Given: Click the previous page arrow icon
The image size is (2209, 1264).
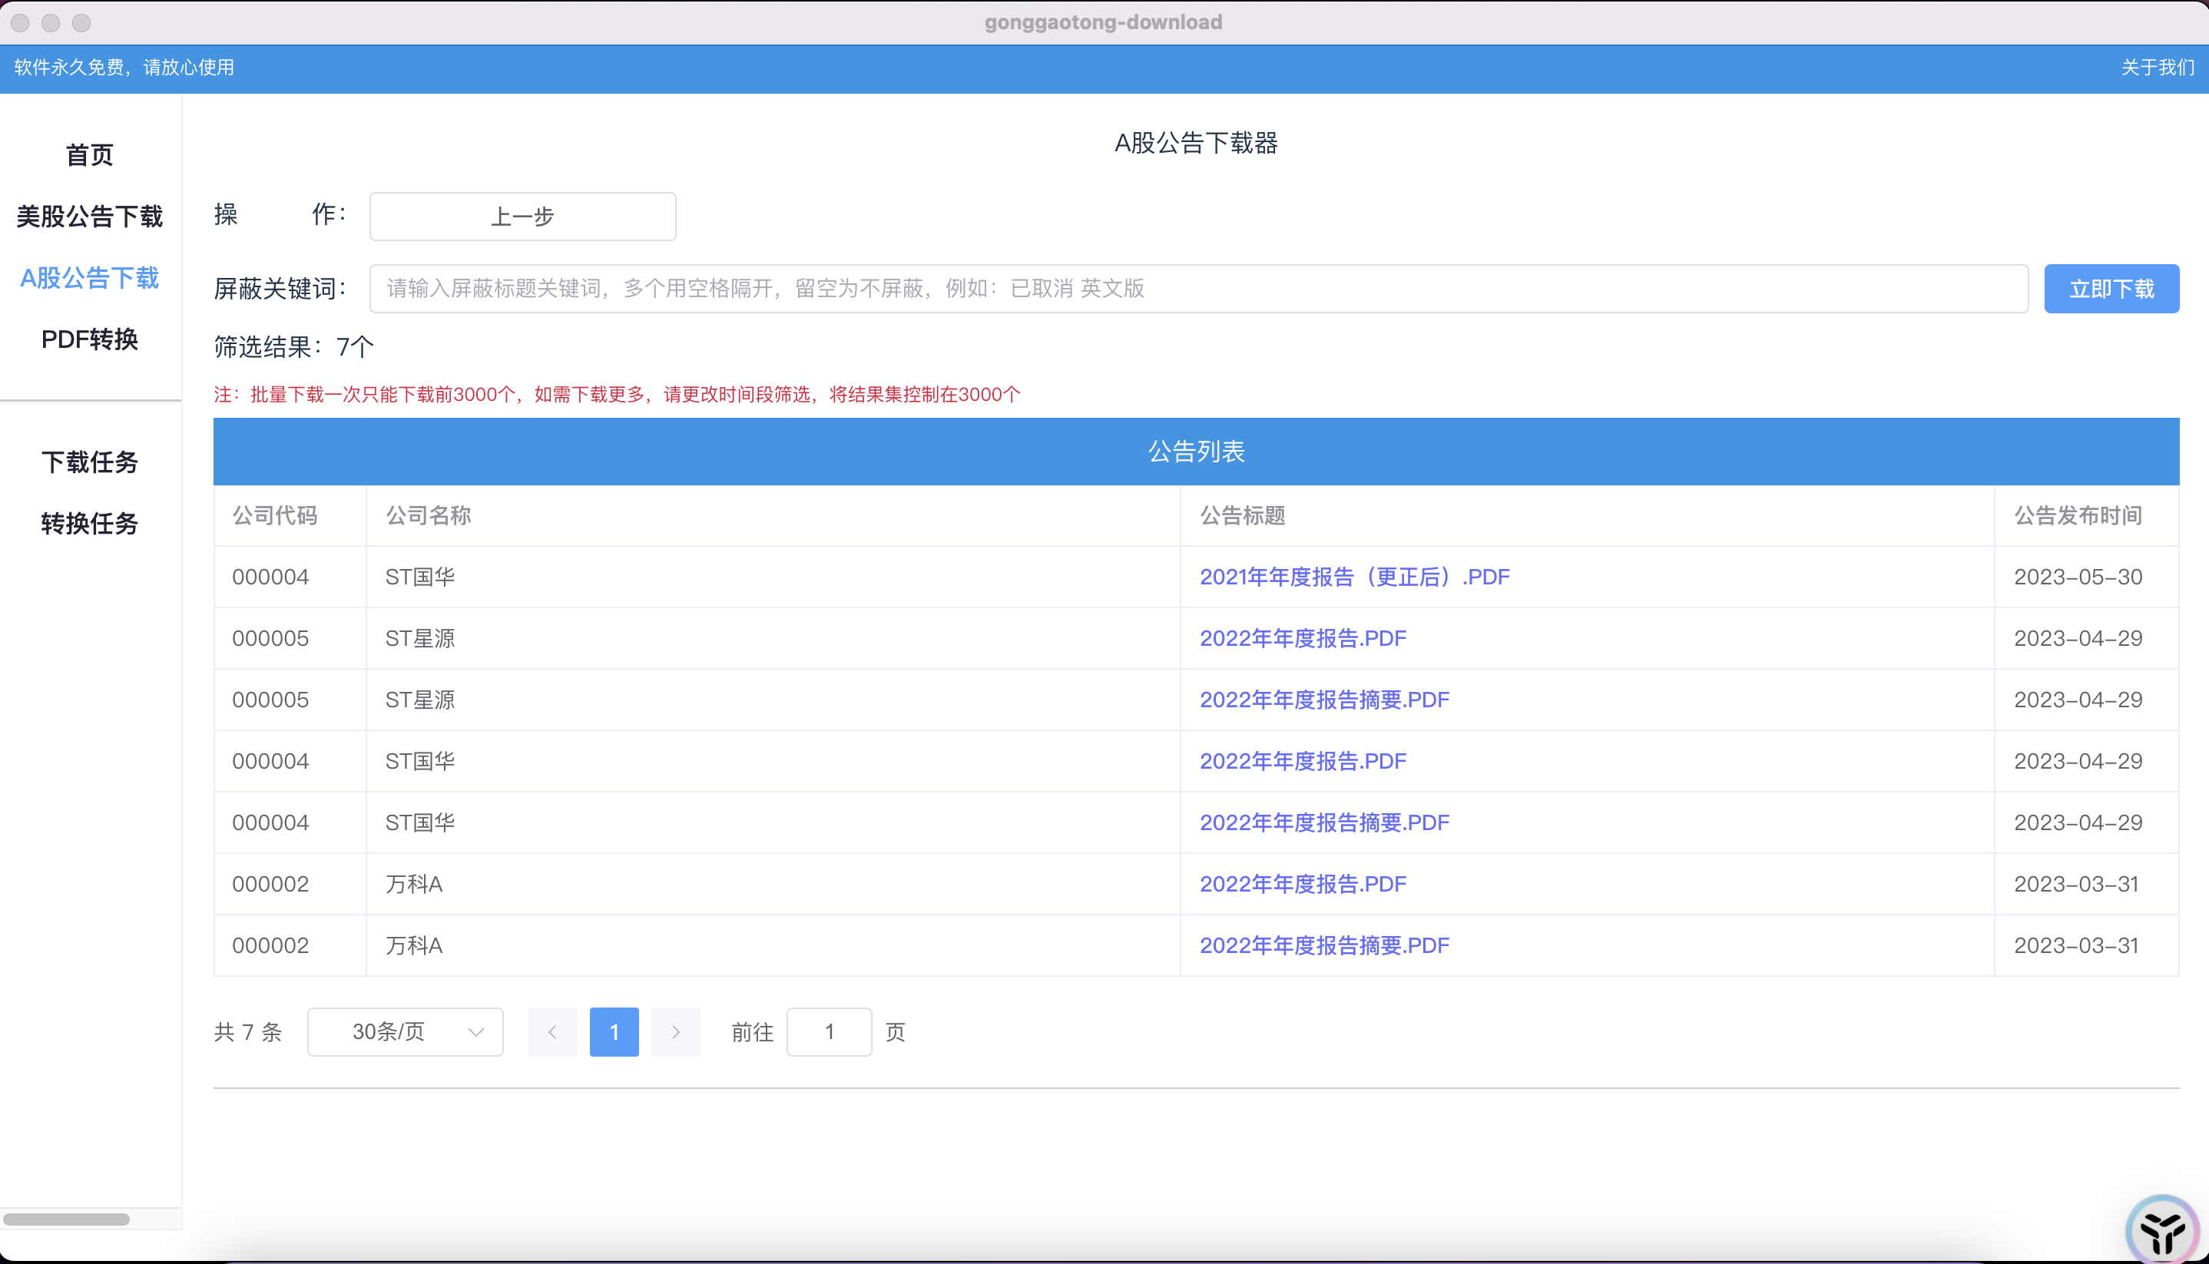Looking at the screenshot, I should click(552, 1031).
